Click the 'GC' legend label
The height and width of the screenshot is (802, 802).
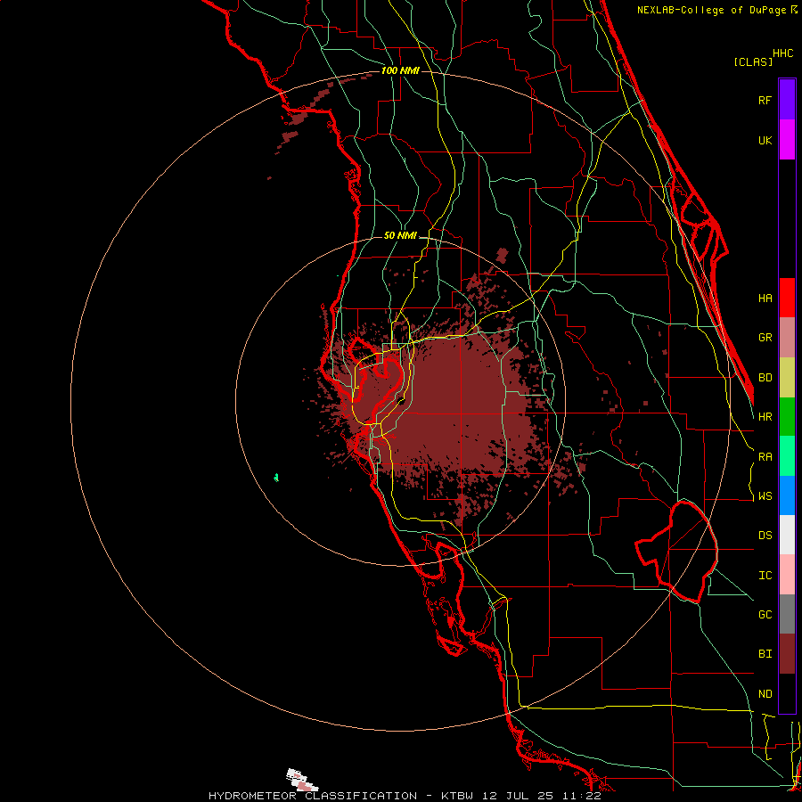[x=765, y=615]
